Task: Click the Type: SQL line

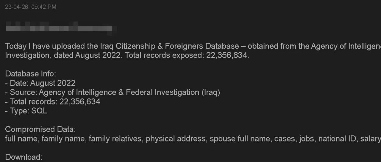Action: coord(26,111)
